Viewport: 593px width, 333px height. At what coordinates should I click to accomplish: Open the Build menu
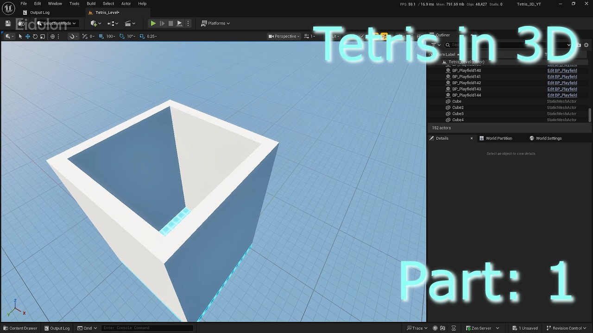(x=91, y=4)
